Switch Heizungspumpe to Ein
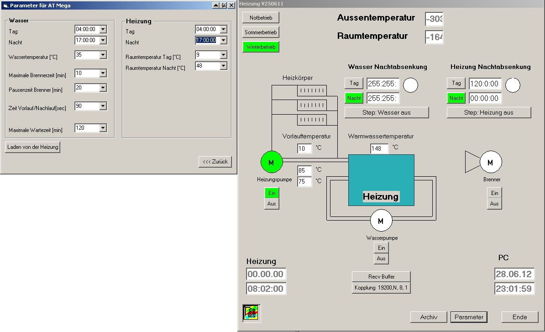Viewport: 545px width, 332px height. (272, 193)
